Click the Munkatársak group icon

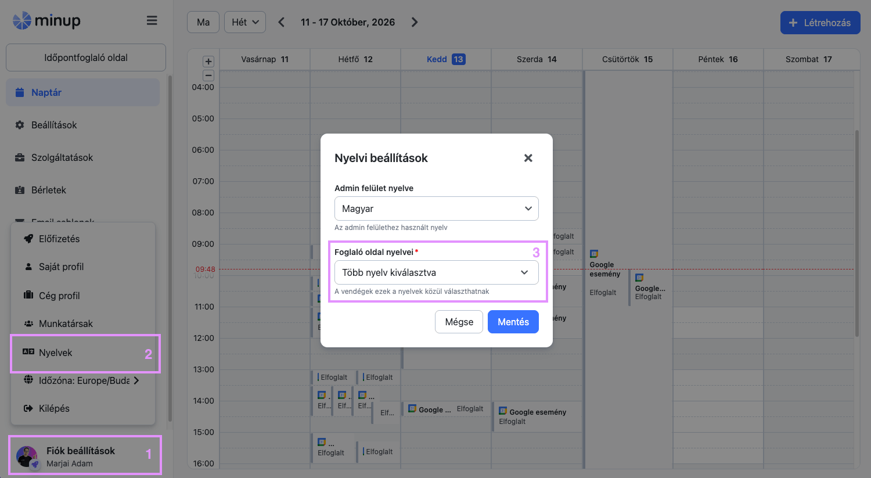click(x=28, y=324)
